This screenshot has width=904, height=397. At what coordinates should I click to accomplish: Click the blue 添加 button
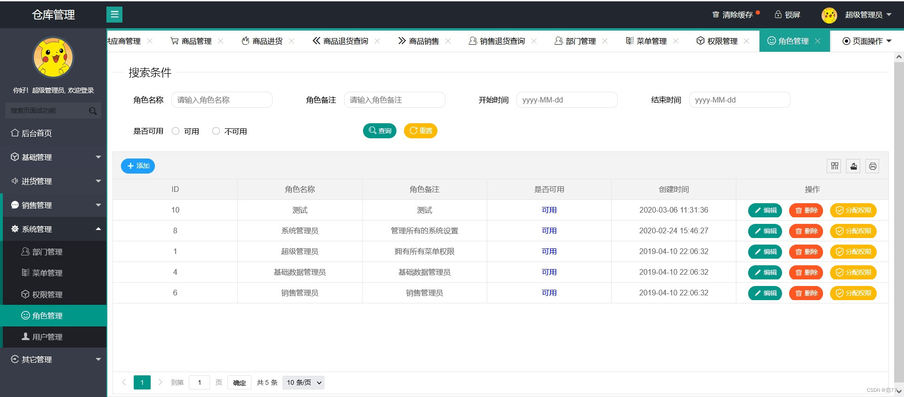tap(138, 166)
